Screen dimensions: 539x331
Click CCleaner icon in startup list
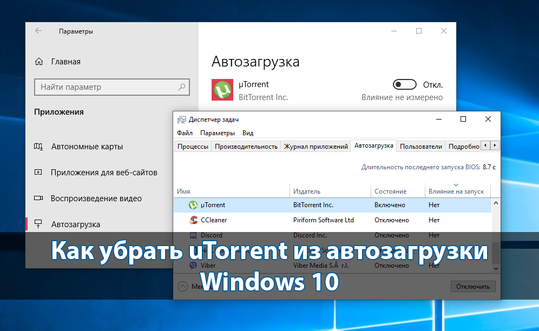(x=193, y=220)
